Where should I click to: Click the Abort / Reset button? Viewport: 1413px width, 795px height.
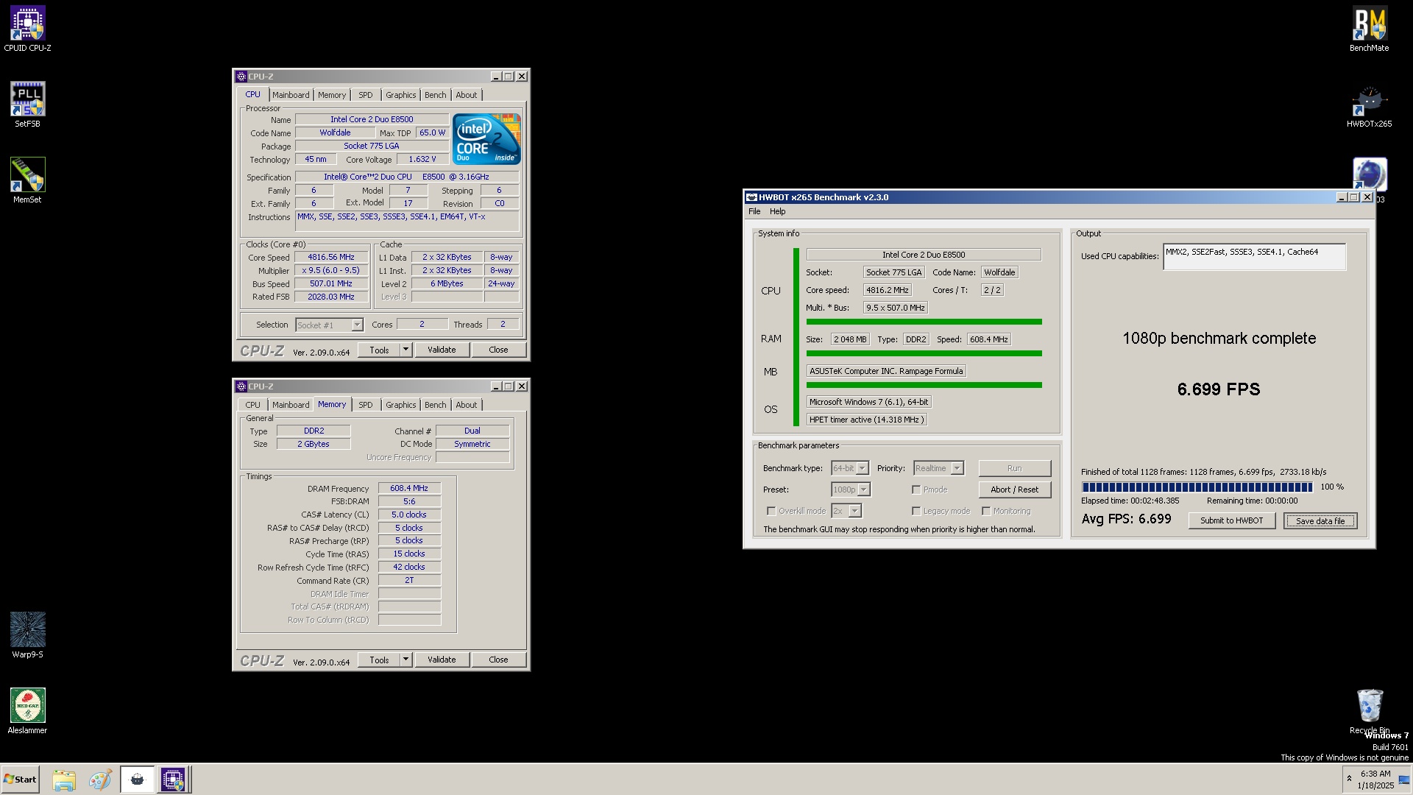1014,490
